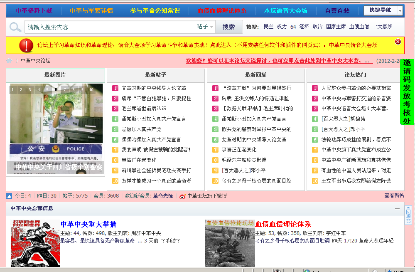Open 参与革命必知常识 navigation item

pos(155,11)
